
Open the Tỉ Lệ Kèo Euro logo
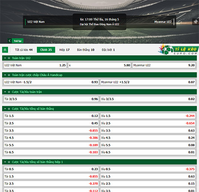178,50
